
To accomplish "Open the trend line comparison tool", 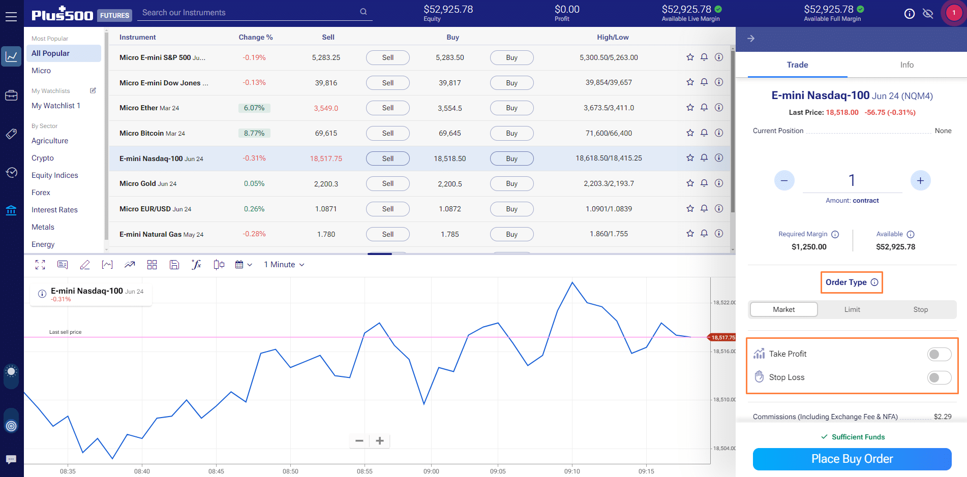I will (130, 265).
